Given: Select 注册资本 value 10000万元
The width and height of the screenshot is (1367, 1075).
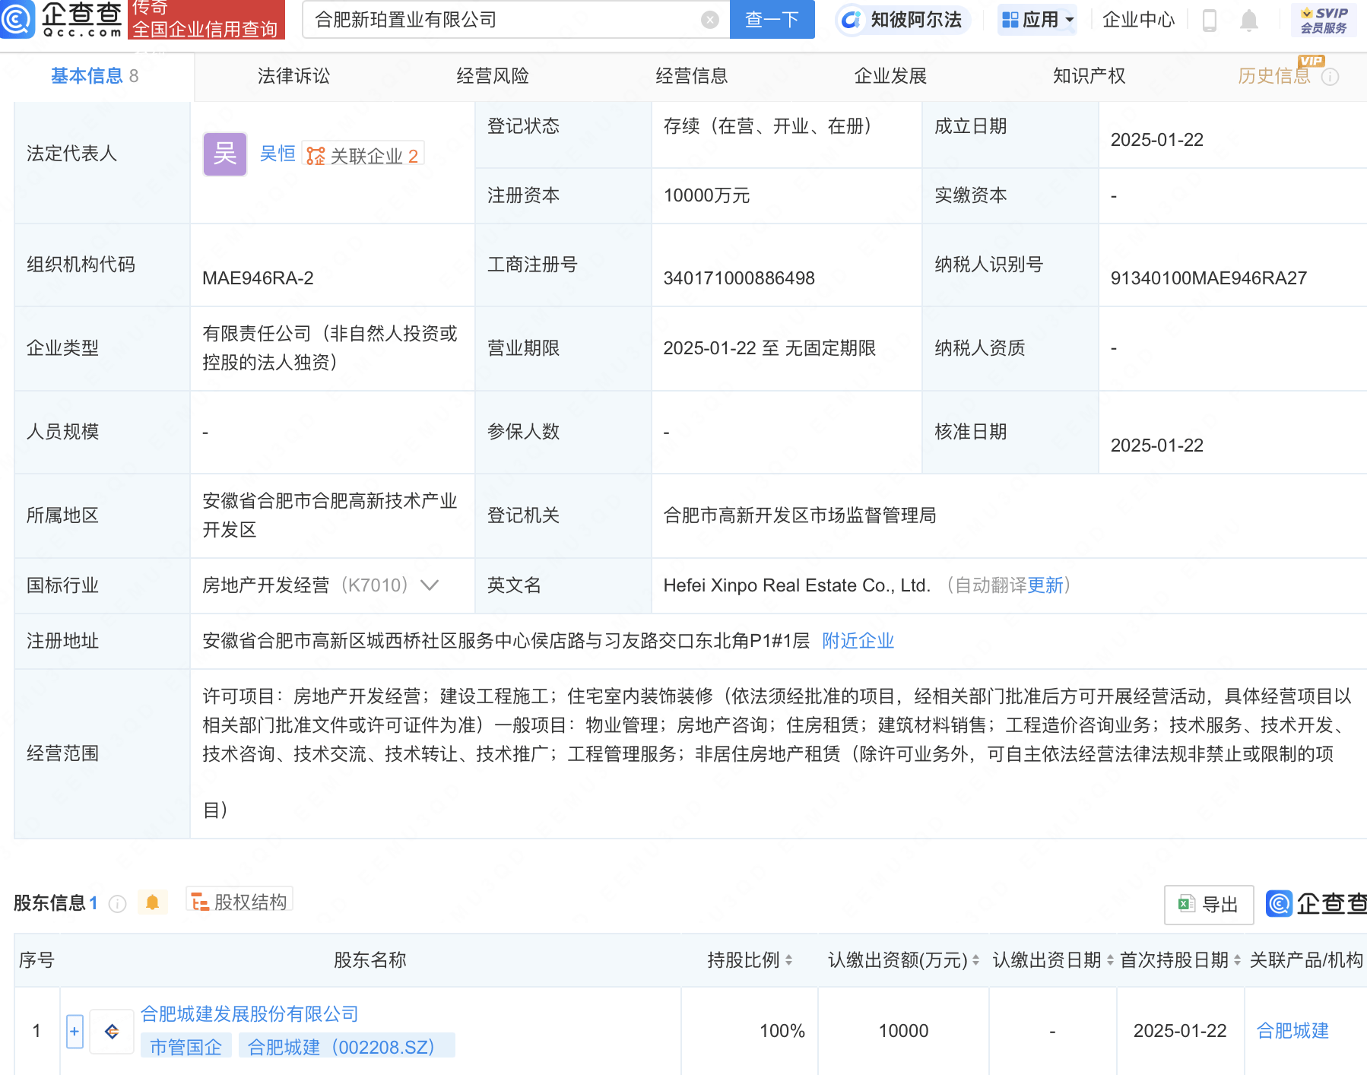Looking at the screenshot, I should click(x=706, y=195).
